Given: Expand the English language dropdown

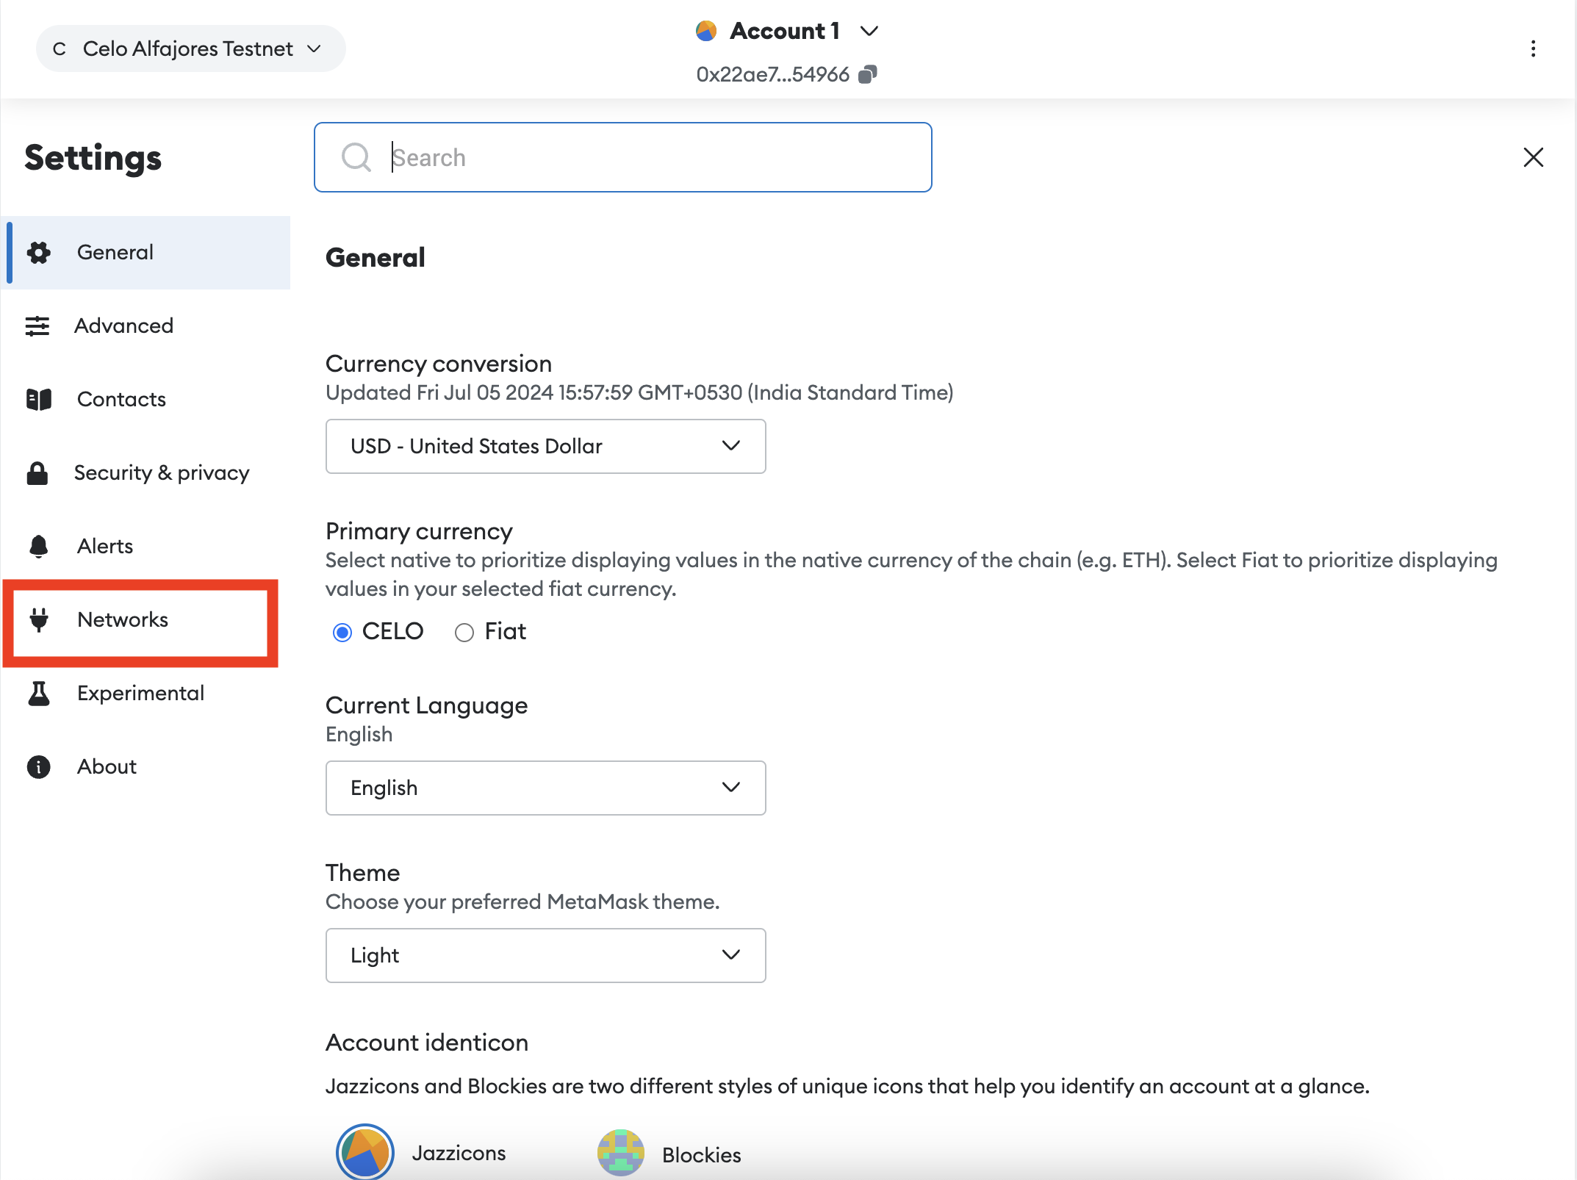Looking at the screenshot, I should tap(545, 788).
